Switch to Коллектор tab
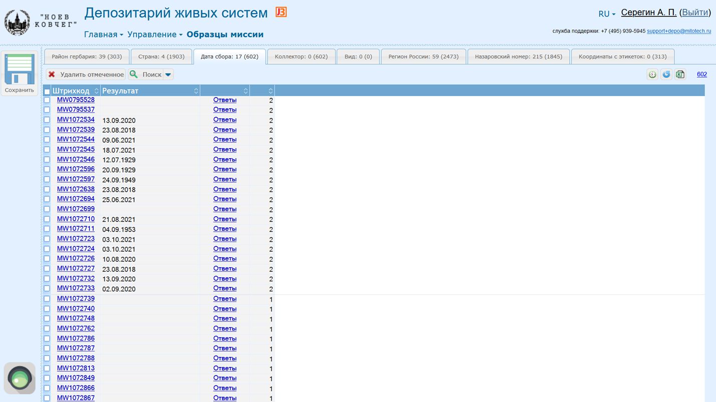 [x=301, y=57]
